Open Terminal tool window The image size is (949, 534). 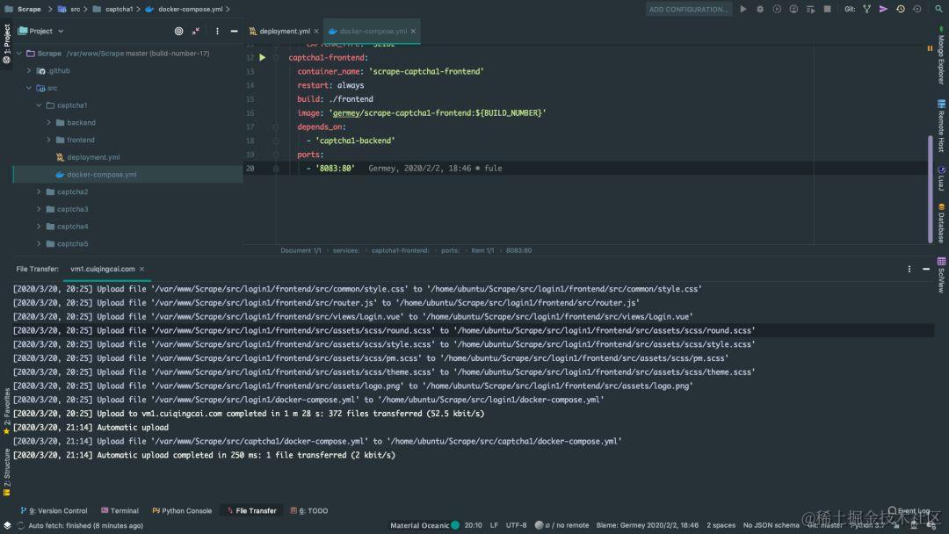point(120,511)
